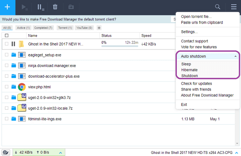Image resolution: width=241 pixels, height=156 pixels.
Task: Open Settings... from the menu
Action: [x=189, y=32]
